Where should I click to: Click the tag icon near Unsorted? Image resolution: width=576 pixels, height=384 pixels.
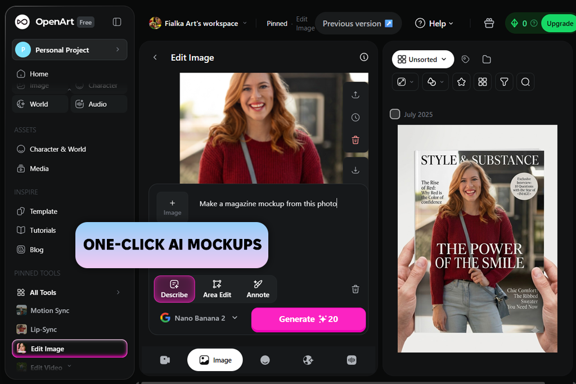click(x=465, y=59)
